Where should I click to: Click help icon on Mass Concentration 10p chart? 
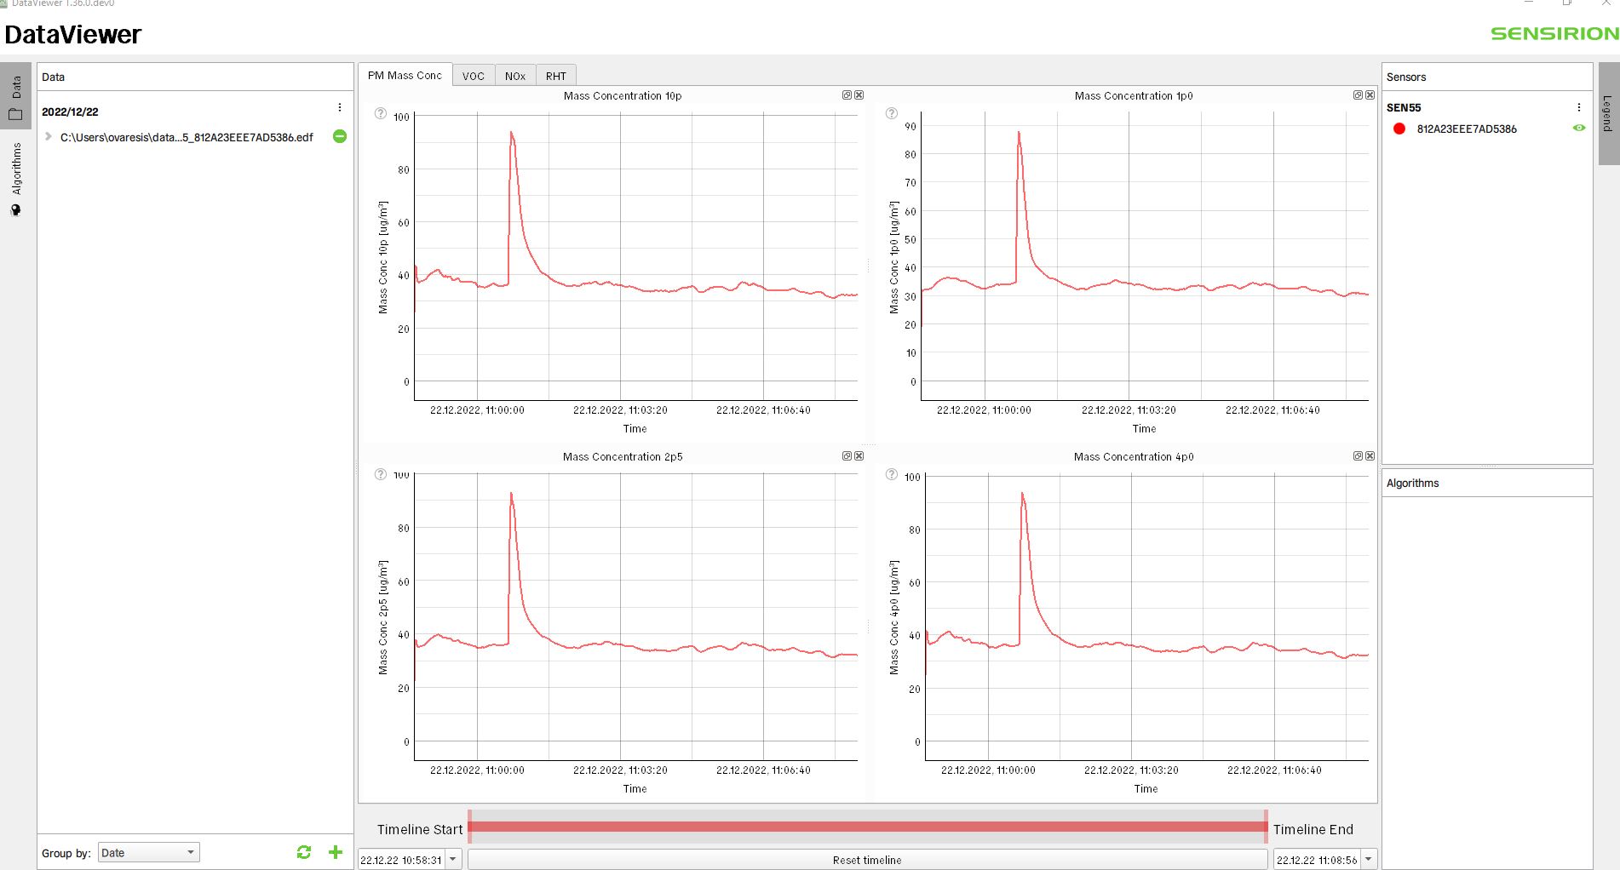(381, 114)
